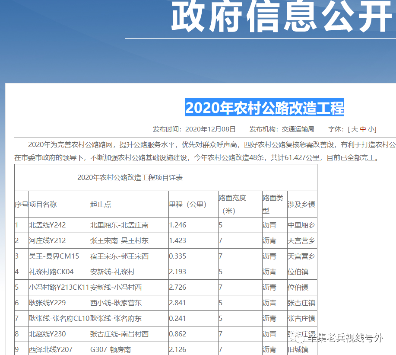Click mileage value 0.241
Screen dimensions: 396x355
[177, 318]
